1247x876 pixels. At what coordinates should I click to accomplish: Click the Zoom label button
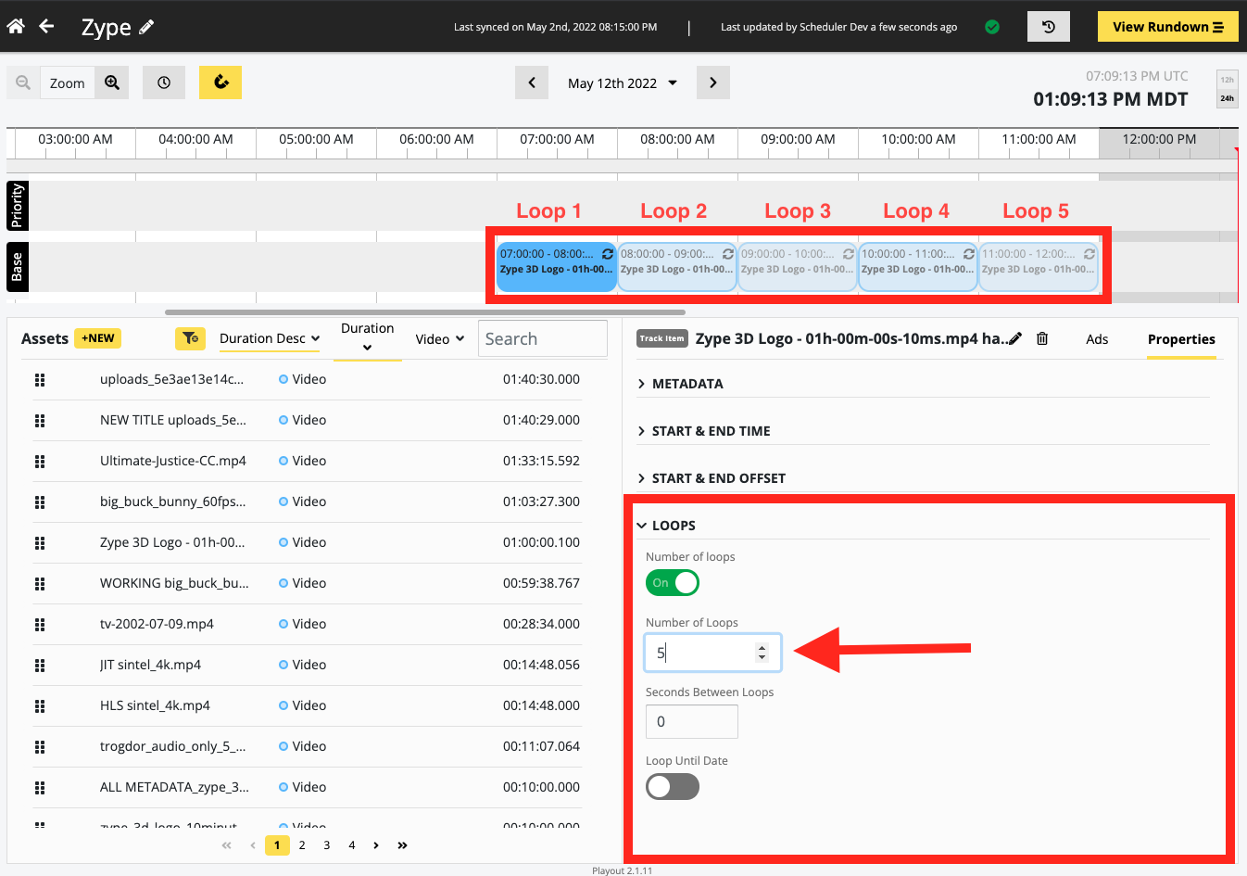(68, 83)
